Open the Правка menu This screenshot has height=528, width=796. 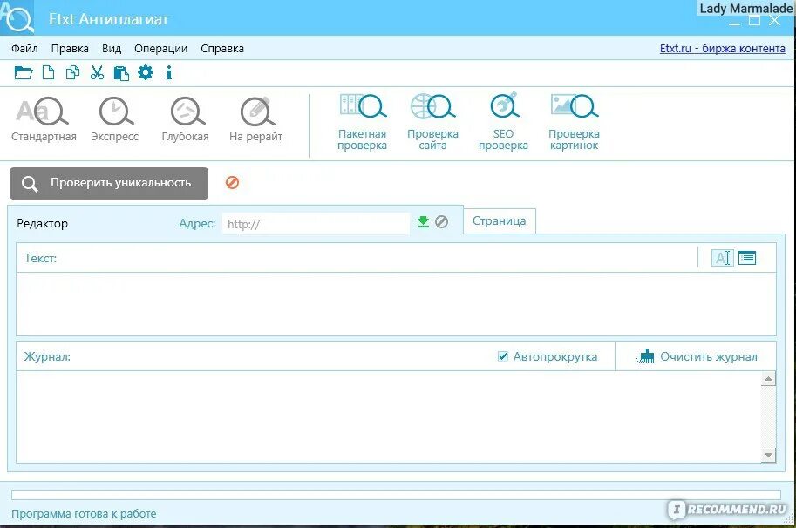70,49
